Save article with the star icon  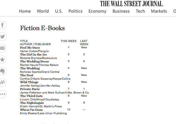tap(3, 60)
